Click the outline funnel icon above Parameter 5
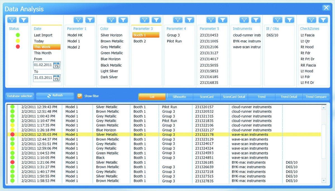The width and height of the screenshot is (335, 191). point(211,20)
